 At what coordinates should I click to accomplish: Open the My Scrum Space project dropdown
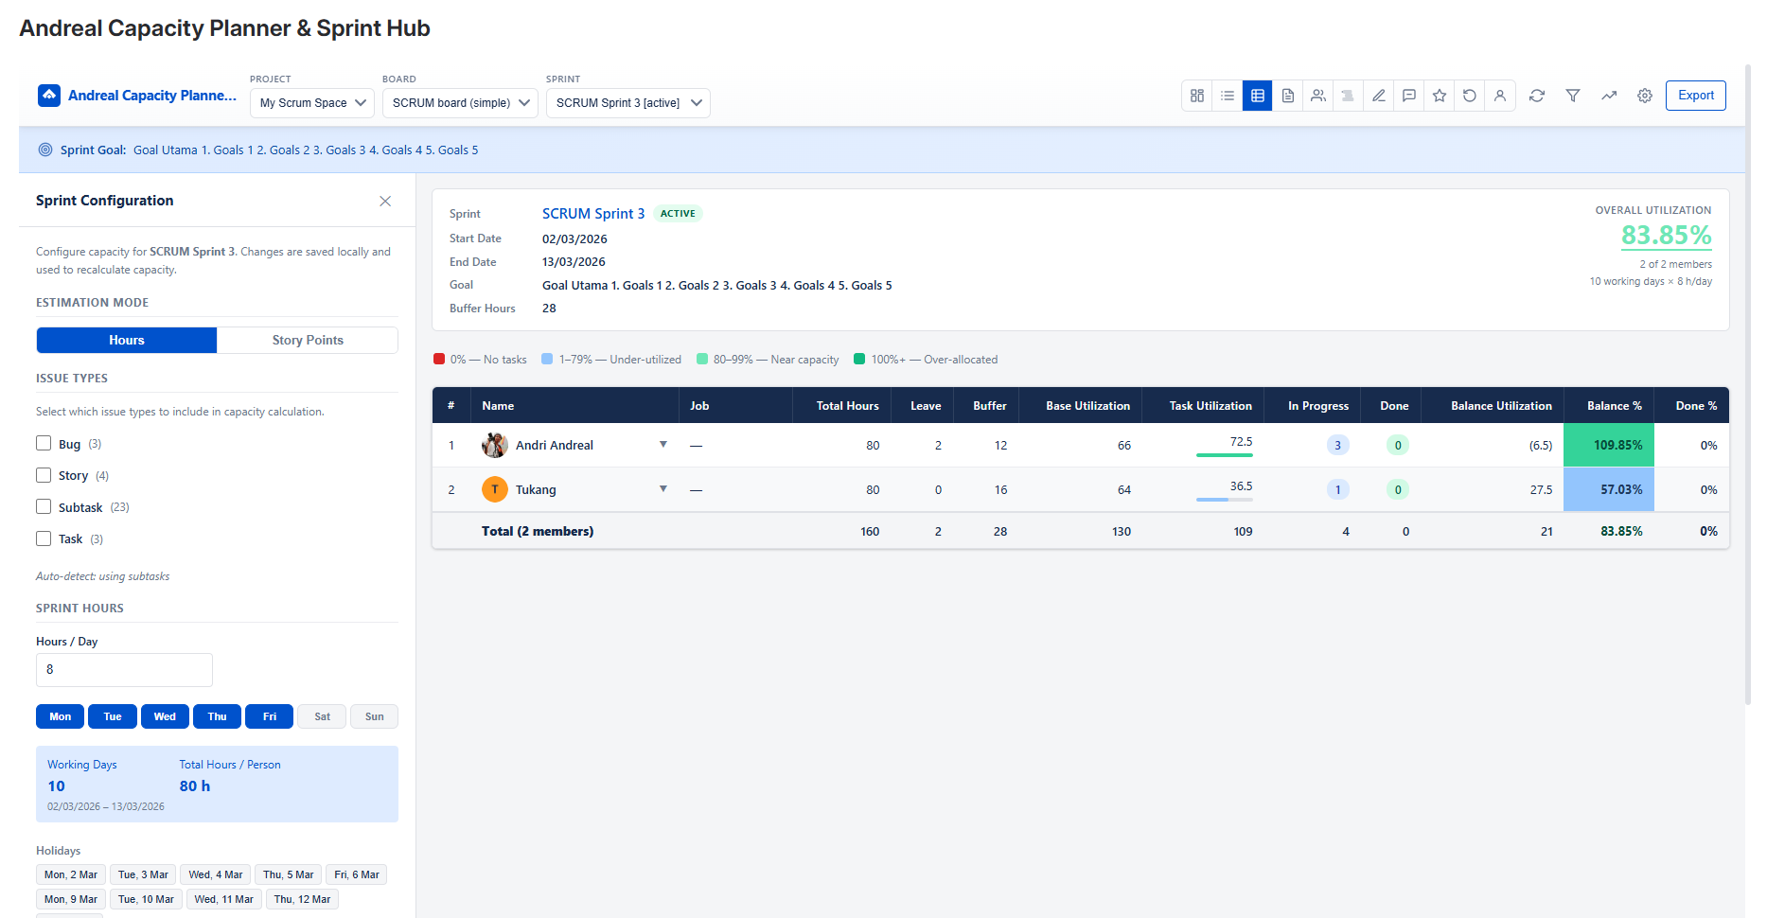click(312, 103)
